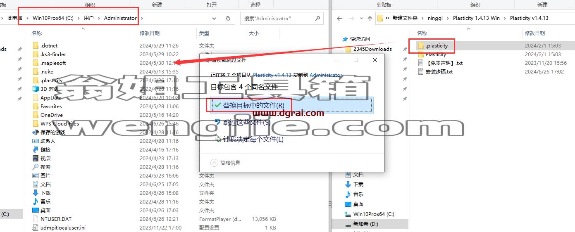Open Administrator link in copy dialog

[x=326, y=75]
